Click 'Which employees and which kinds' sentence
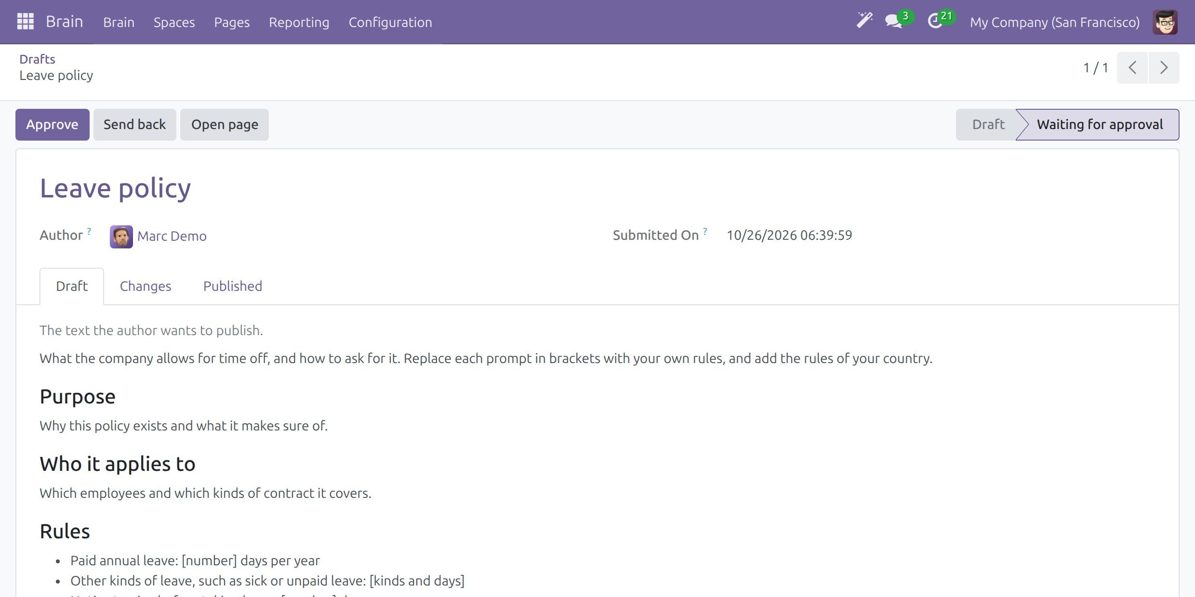The width and height of the screenshot is (1195, 597). click(205, 493)
